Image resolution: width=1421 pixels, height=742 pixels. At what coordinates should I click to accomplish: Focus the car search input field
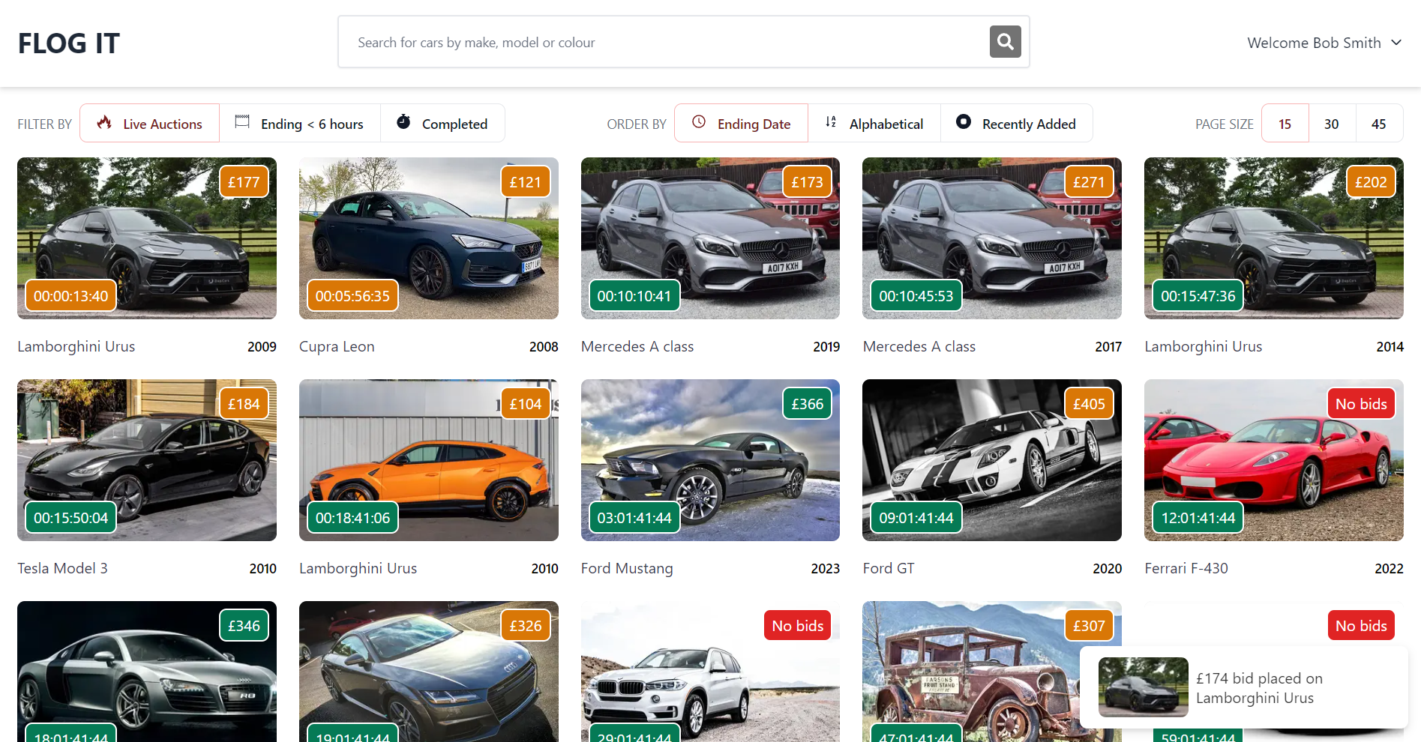(664, 42)
